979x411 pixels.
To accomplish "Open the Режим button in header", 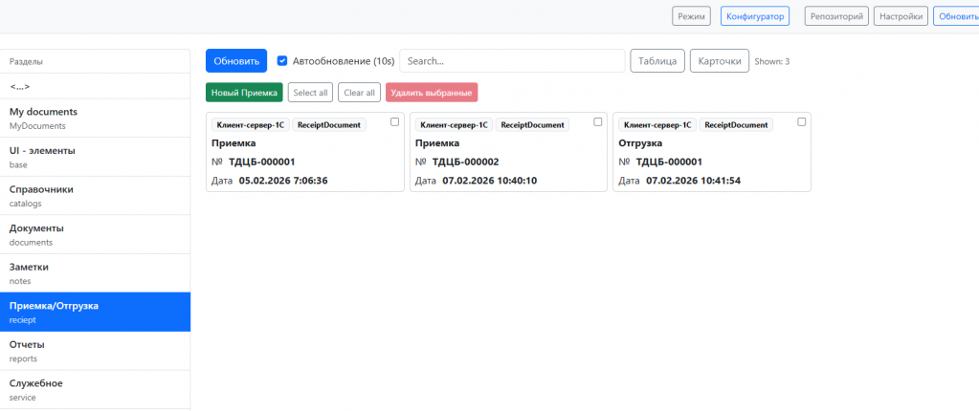I will pyautogui.click(x=691, y=16).
